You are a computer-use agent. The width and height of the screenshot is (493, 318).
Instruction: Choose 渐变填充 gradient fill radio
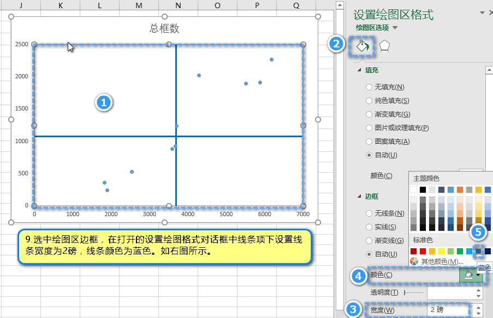click(x=370, y=114)
